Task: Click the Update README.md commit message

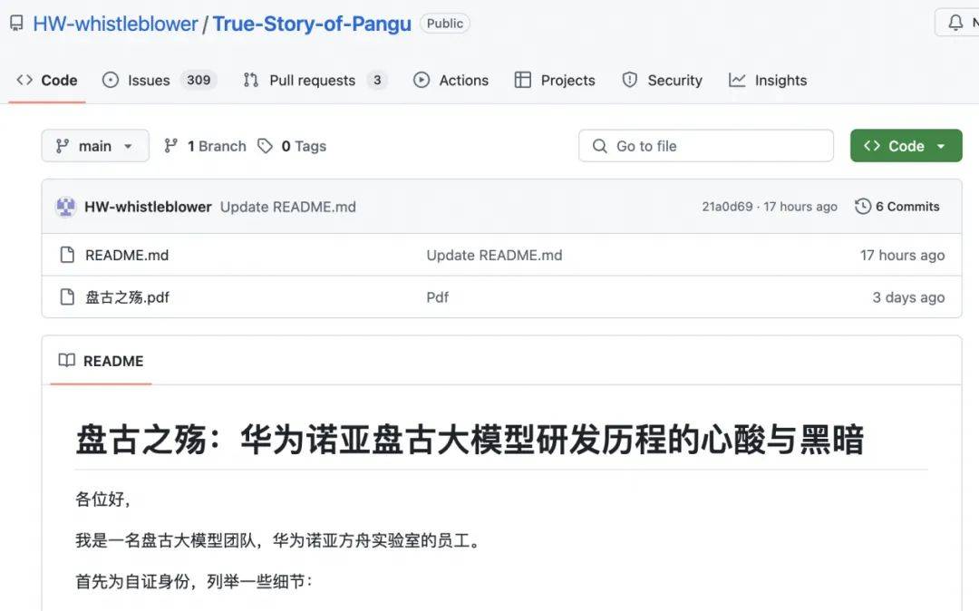Action: coord(286,207)
